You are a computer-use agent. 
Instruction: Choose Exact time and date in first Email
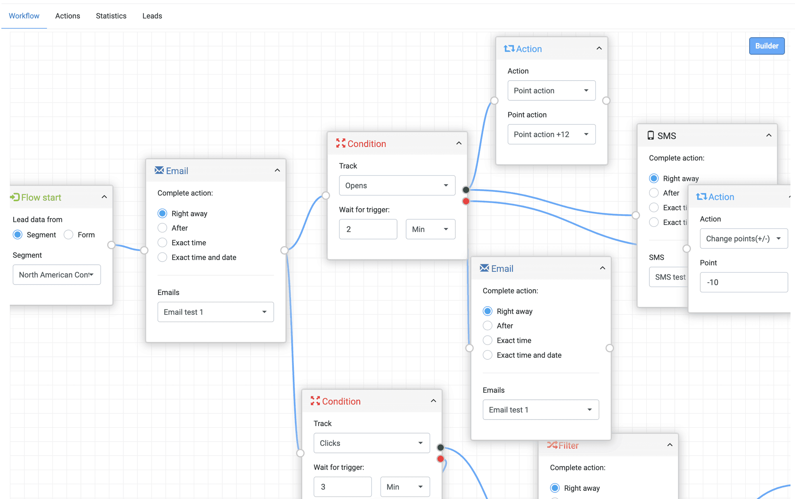click(162, 257)
